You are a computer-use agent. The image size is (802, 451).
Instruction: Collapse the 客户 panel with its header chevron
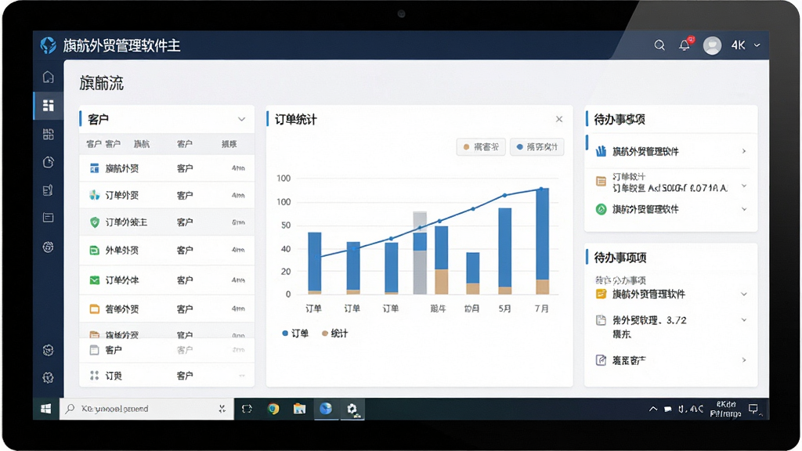click(x=241, y=119)
